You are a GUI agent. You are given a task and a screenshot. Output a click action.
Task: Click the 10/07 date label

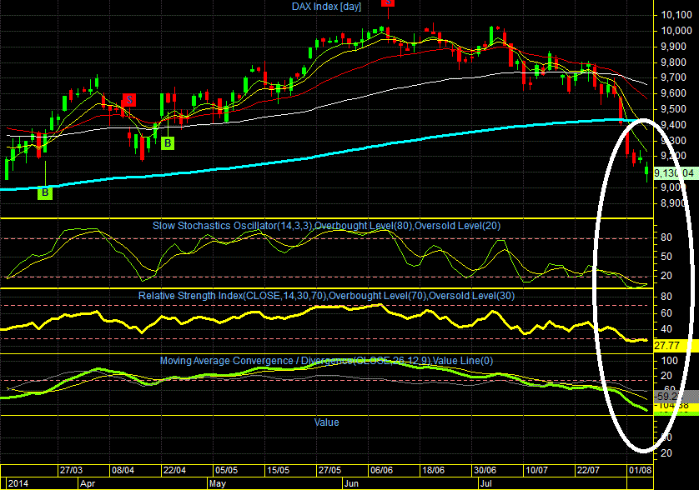[x=536, y=470]
